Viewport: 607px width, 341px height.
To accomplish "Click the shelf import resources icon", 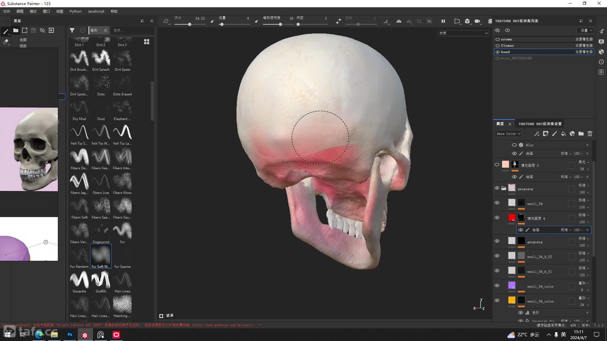I will [x=51, y=30].
